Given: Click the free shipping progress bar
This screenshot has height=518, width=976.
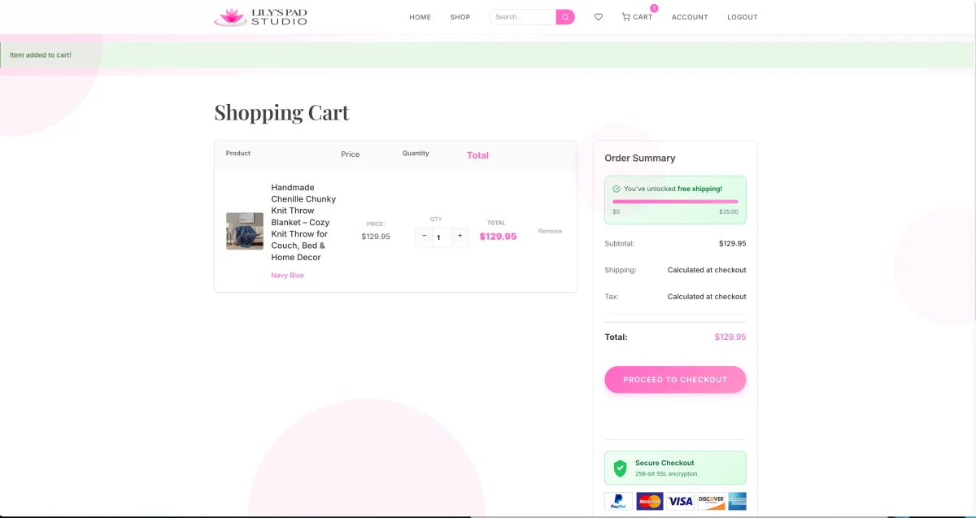Looking at the screenshot, I should pyautogui.click(x=675, y=201).
